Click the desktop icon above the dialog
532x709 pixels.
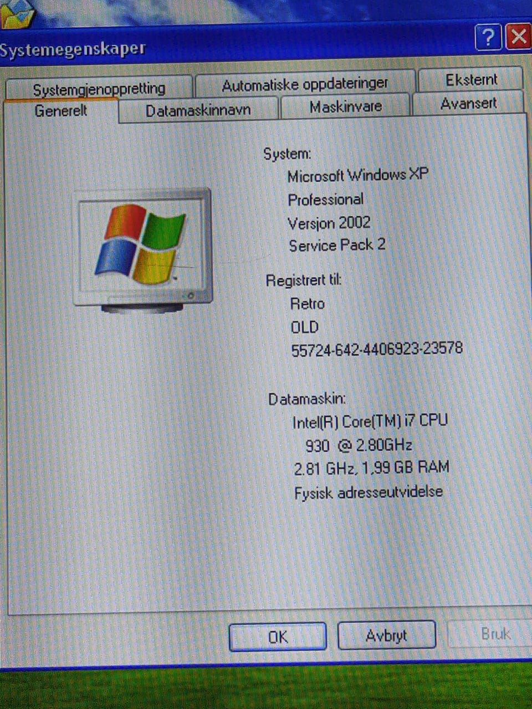17,14
